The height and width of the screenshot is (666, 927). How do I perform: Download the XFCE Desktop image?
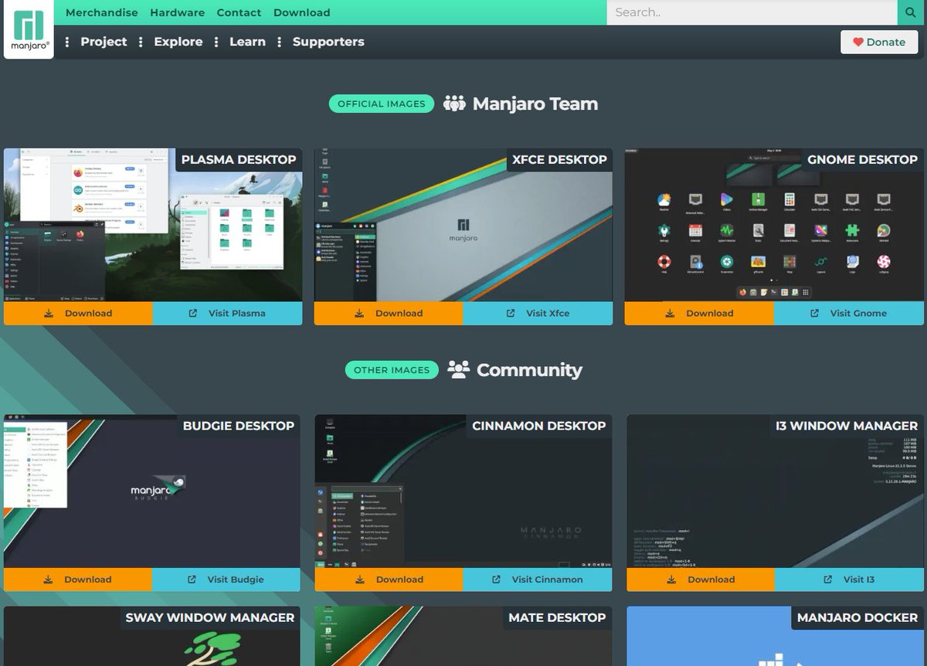click(389, 314)
